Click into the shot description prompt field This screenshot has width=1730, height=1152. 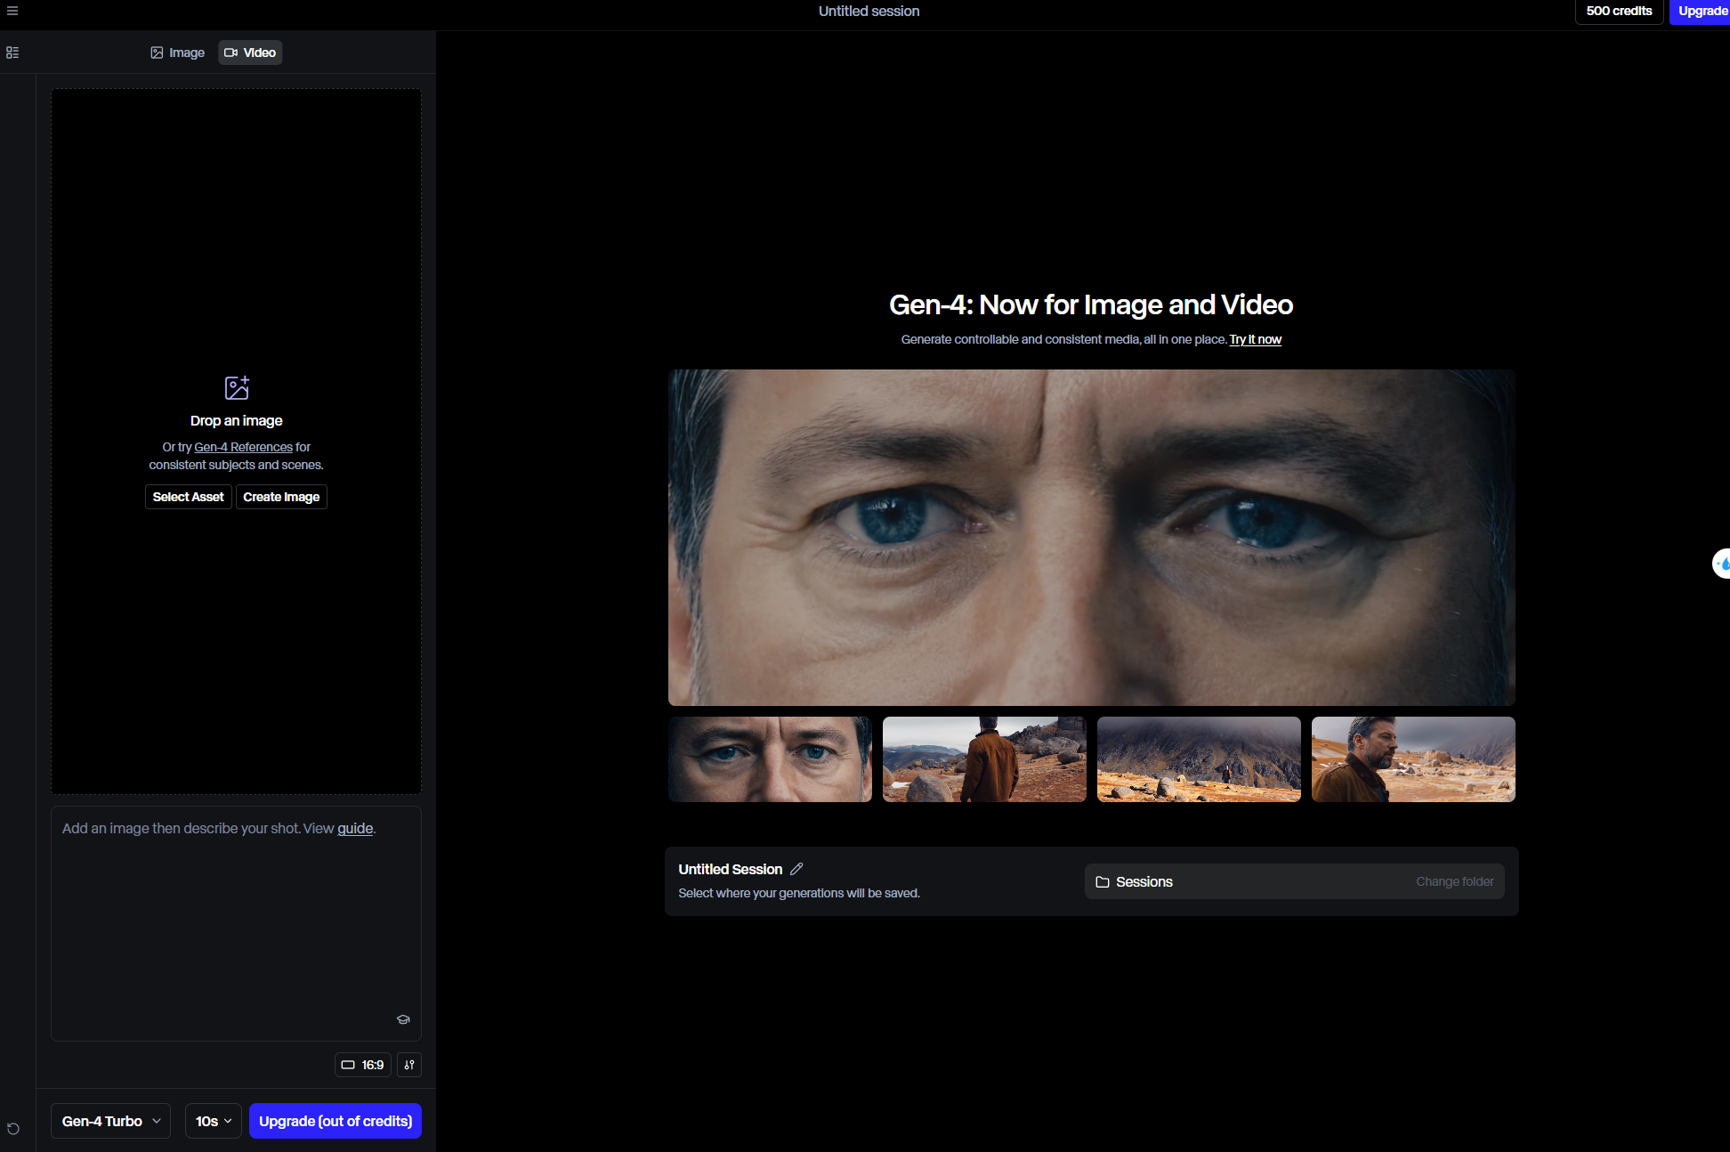pos(236,923)
